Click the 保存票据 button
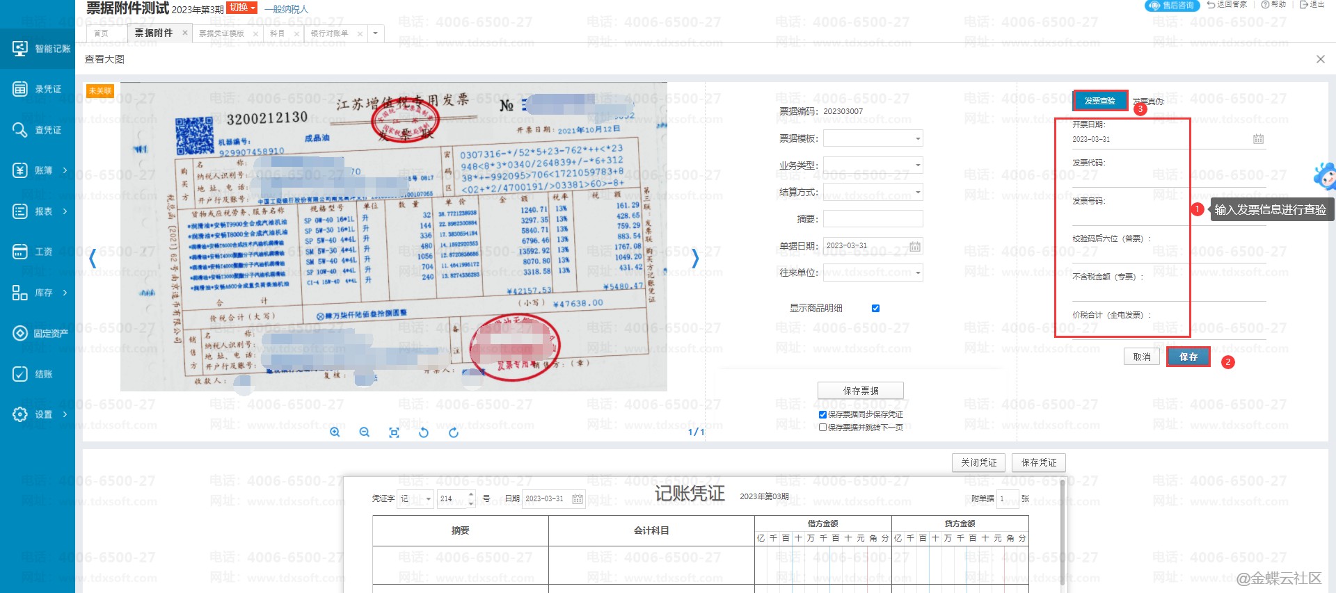1336x593 pixels. pos(860,391)
